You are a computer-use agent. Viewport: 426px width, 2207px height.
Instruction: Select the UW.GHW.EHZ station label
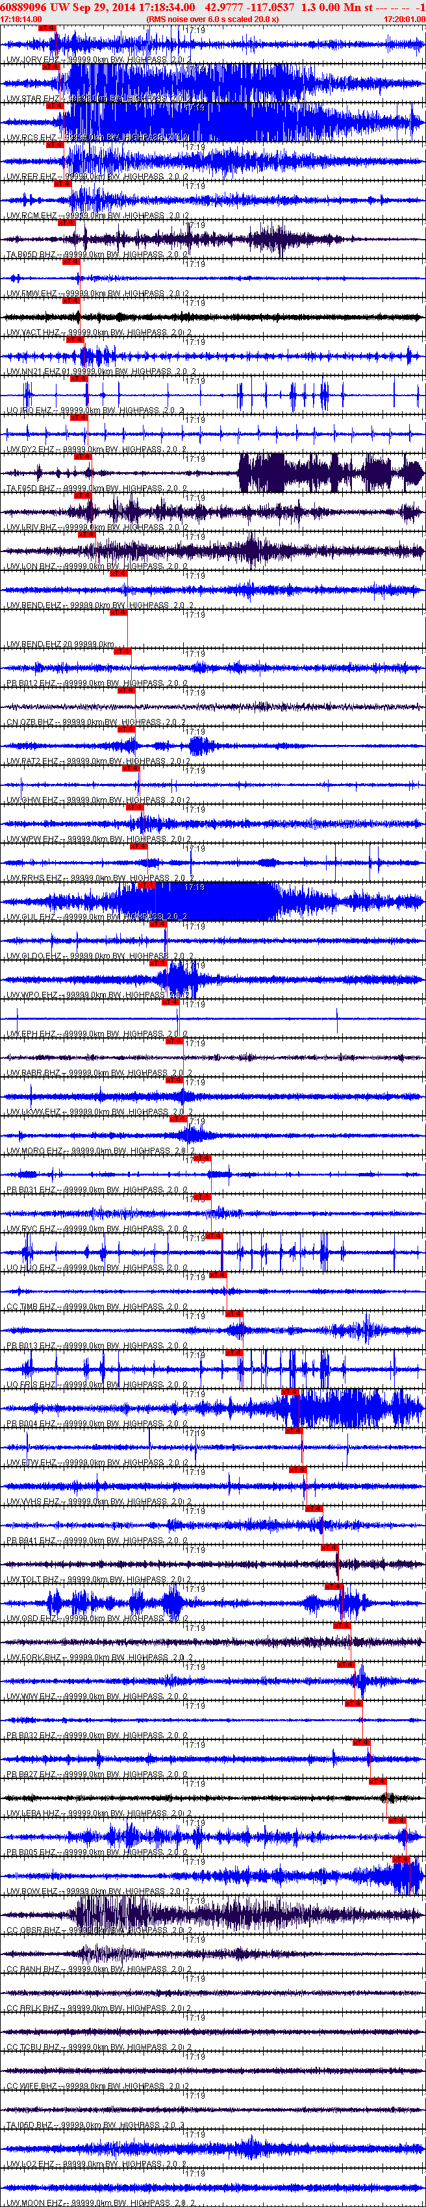pyautogui.click(x=97, y=800)
